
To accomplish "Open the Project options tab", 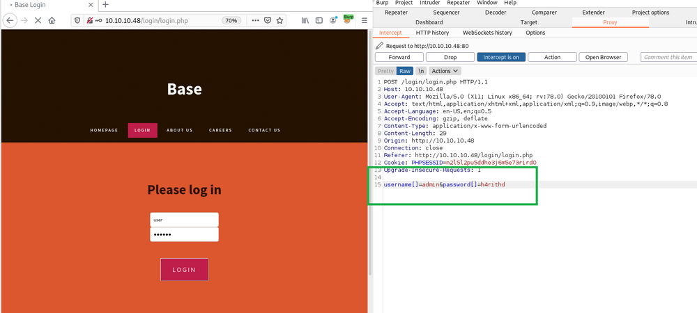I will 650,13.
